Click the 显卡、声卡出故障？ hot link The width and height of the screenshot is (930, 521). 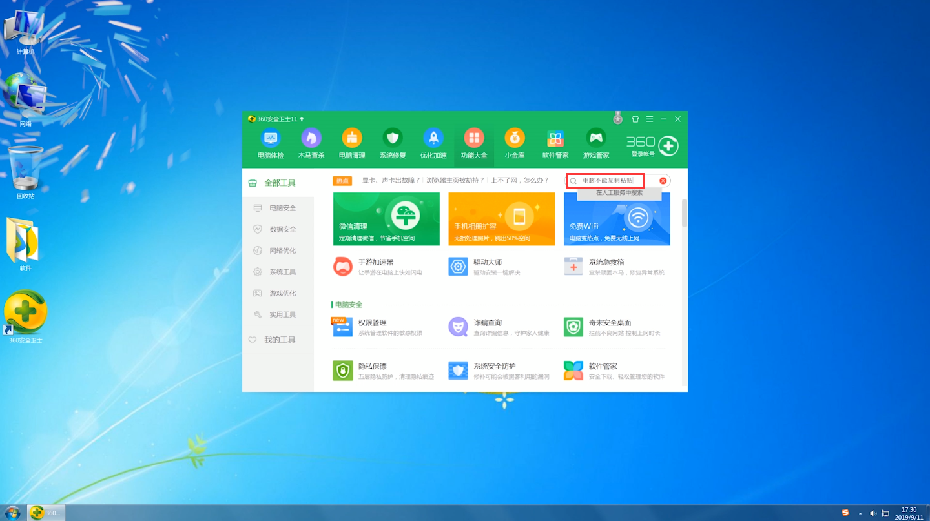point(391,181)
